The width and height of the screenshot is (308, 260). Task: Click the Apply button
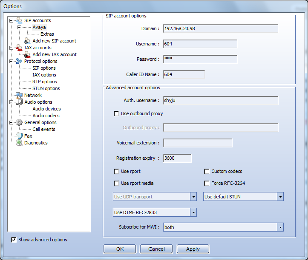193,249
